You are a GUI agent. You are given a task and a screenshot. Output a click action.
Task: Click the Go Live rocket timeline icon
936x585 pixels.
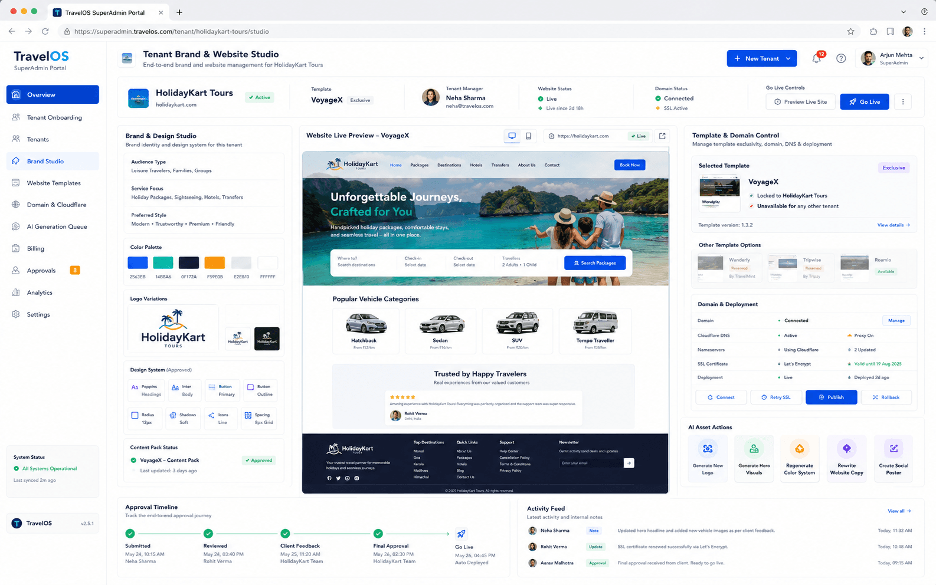point(461,534)
